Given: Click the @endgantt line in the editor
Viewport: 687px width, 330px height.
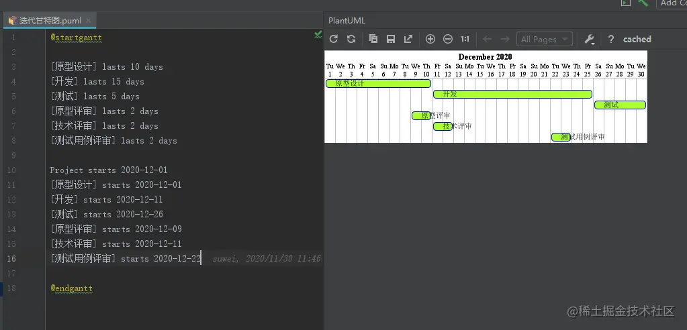Looking at the screenshot, I should click(71, 288).
